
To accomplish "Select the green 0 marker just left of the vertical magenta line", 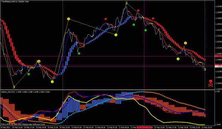I will [x=134, y=25].
